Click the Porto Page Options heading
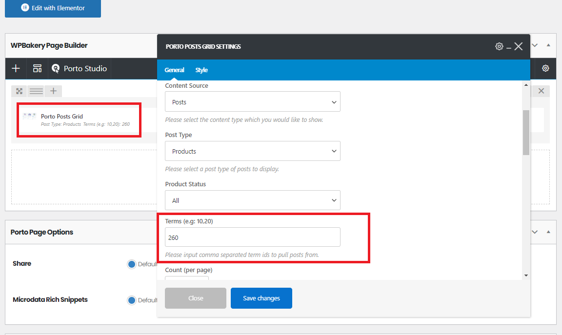The width and height of the screenshot is (562, 335). pos(41,232)
